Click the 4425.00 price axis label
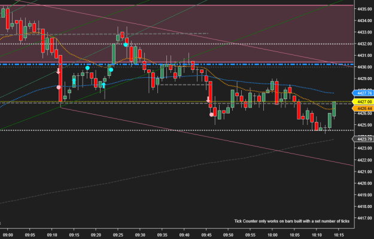 pyautogui.click(x=364, y=125)
